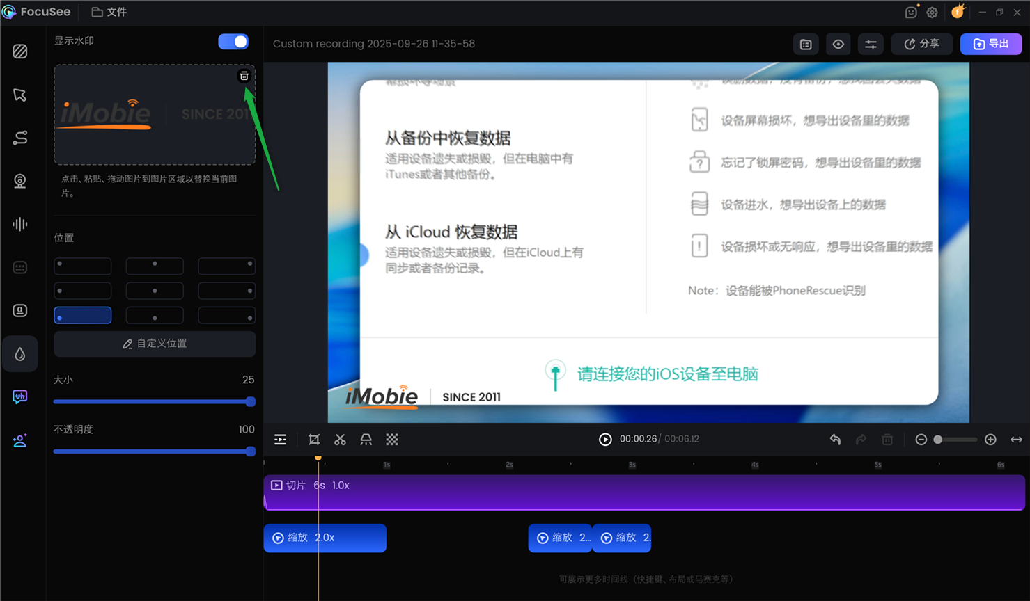Open the settings gear in title bar
Viewport: 1030px width, 601px height.
point(932,12)
